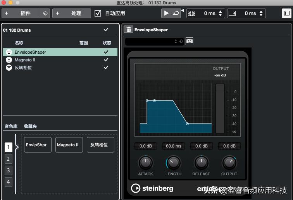The image size is (293, 200).
Task: Select favorites slot 1
Action: 9,147
